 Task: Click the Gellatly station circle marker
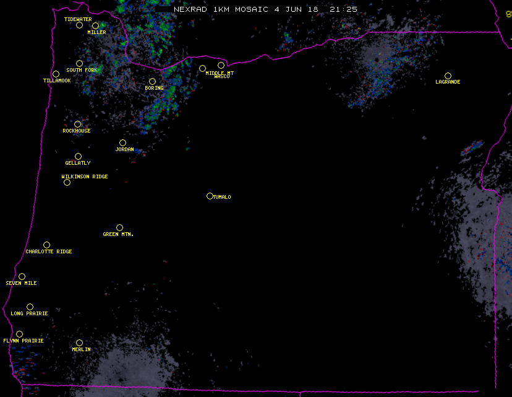coord(78,157)
